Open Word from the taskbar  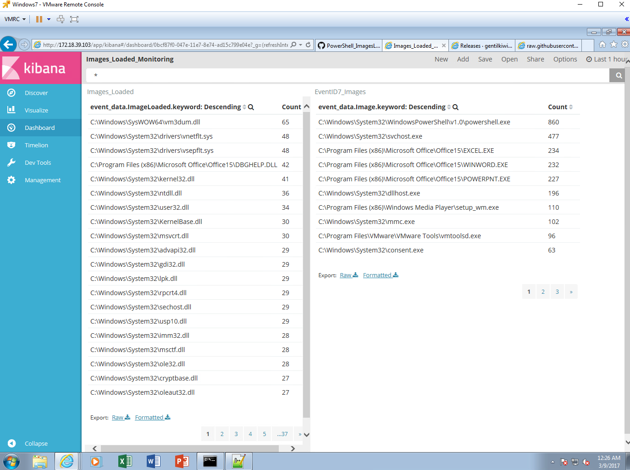154,461
